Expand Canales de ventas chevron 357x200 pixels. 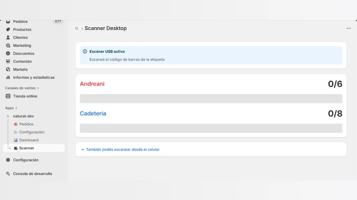pyautogui.click(x=38, y=88)
